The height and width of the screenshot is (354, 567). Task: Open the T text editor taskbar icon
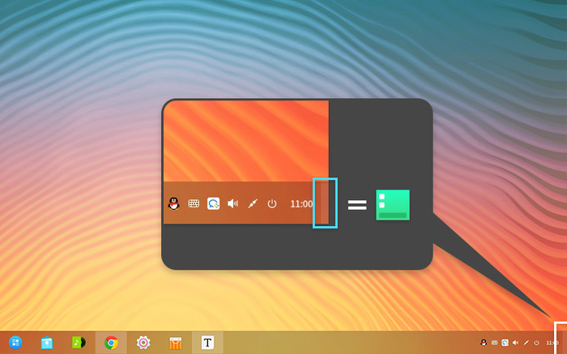click(x=207, y=343)
